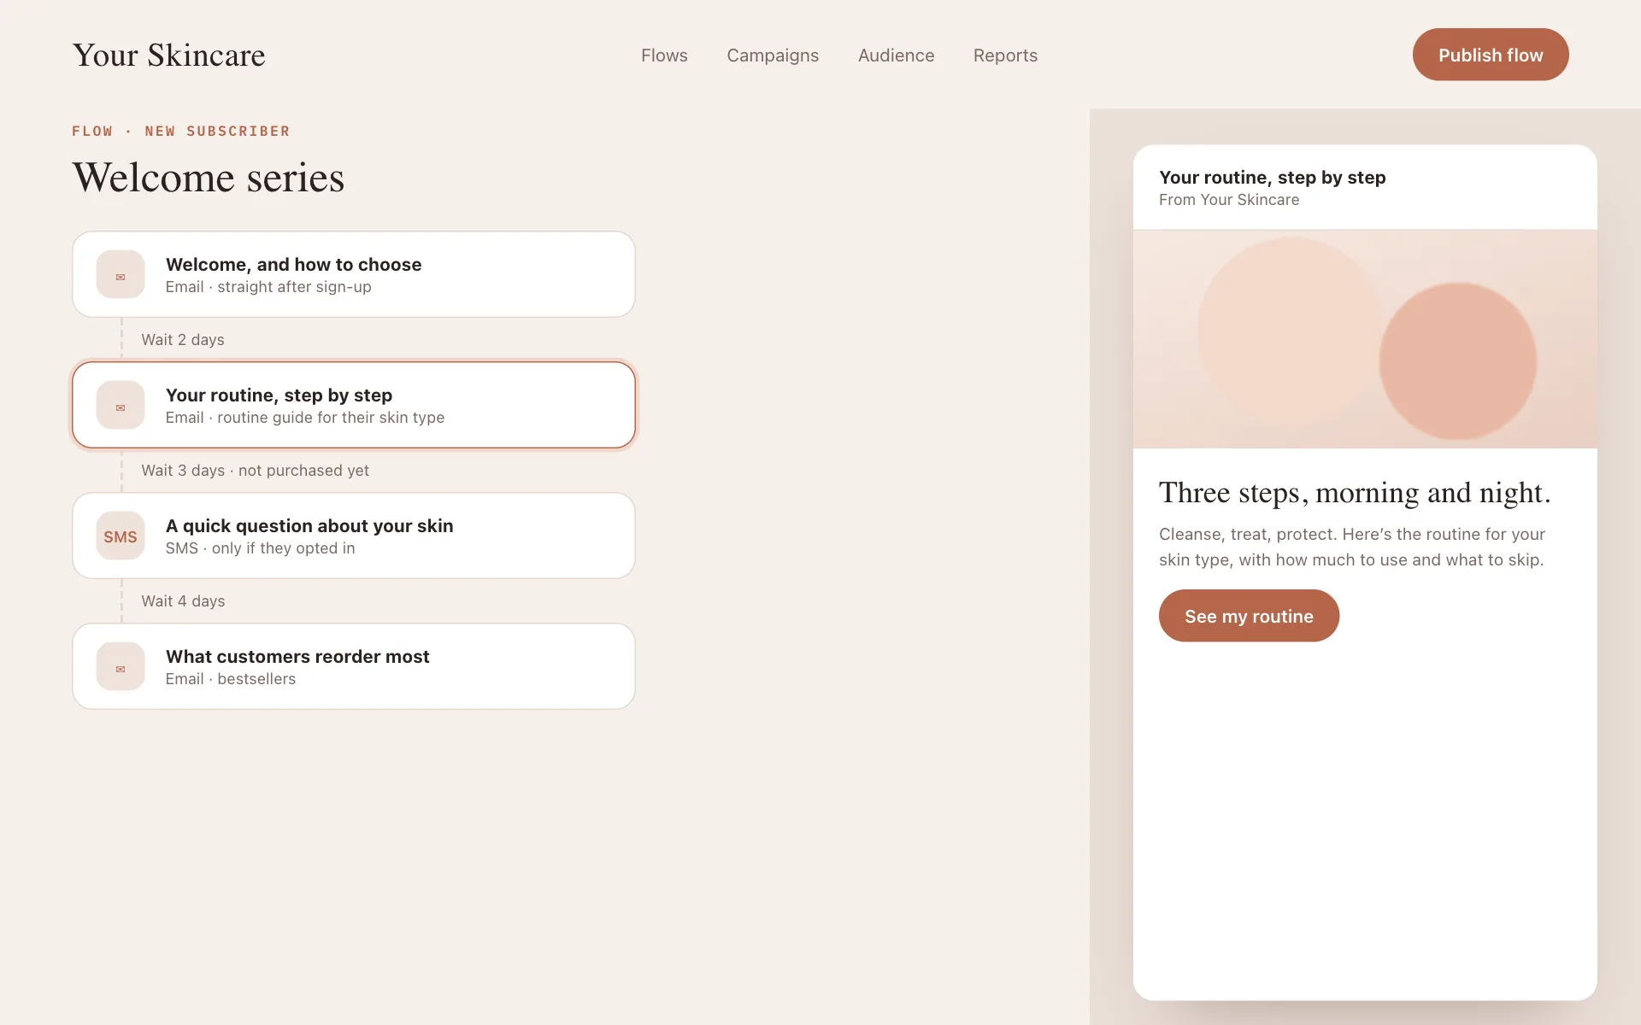Click 'Email · routine guide for their skin type'

[x=305, y=418]
